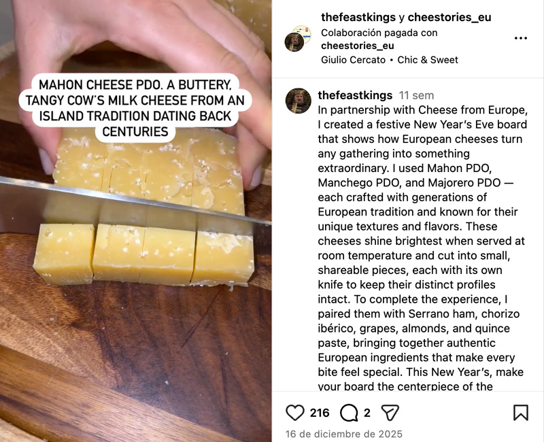Share the post using the paper plane icon
This screenshot has width=544, height=442.
(x=390, y=413)
